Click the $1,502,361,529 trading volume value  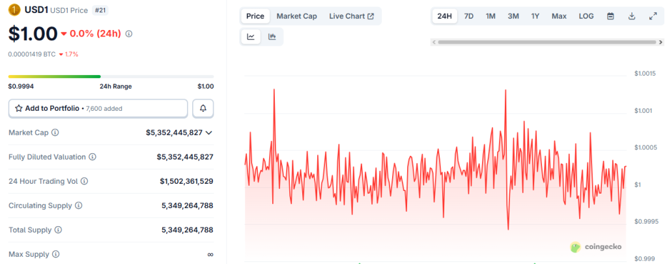(186, 181)
